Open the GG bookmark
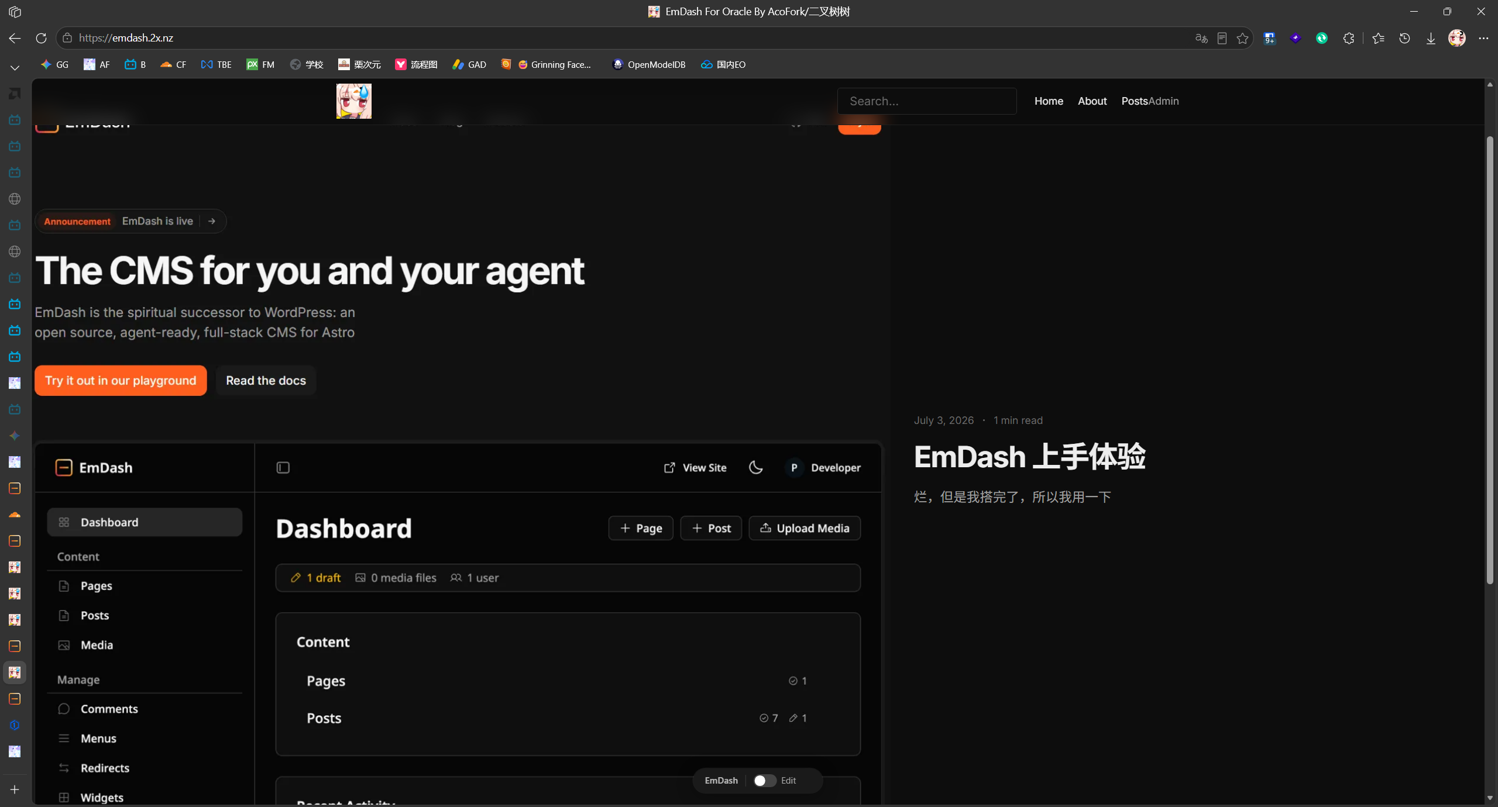 54,64
